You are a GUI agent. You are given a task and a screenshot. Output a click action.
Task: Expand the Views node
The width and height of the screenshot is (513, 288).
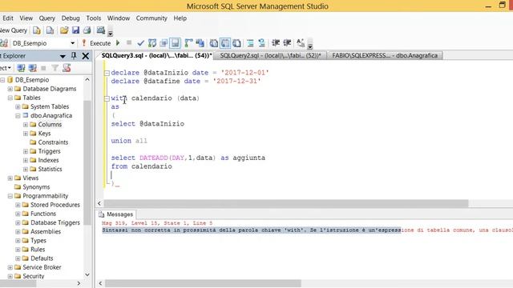(x=10, y=178)
